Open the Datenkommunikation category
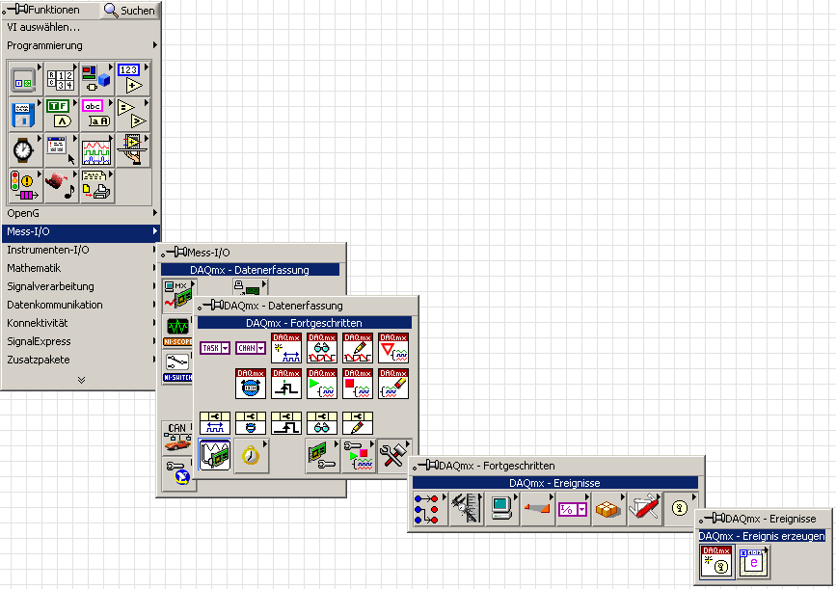The height and width of the screenshot is (589, 836). tap(81, 305)
